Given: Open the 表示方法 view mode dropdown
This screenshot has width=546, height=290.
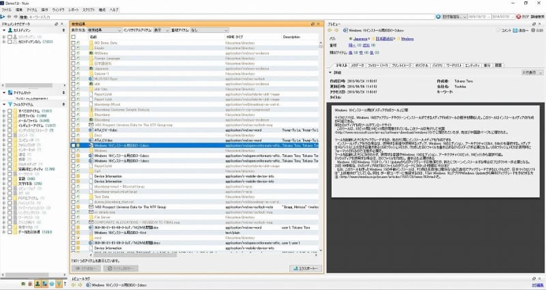Looking at the screenshot, I should point(104,30).
